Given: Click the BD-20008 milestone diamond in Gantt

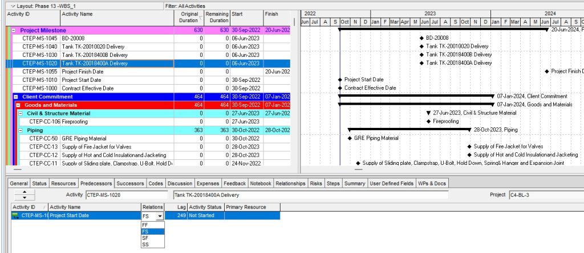Looking at the screenshot, I should [x=421, y=38].
